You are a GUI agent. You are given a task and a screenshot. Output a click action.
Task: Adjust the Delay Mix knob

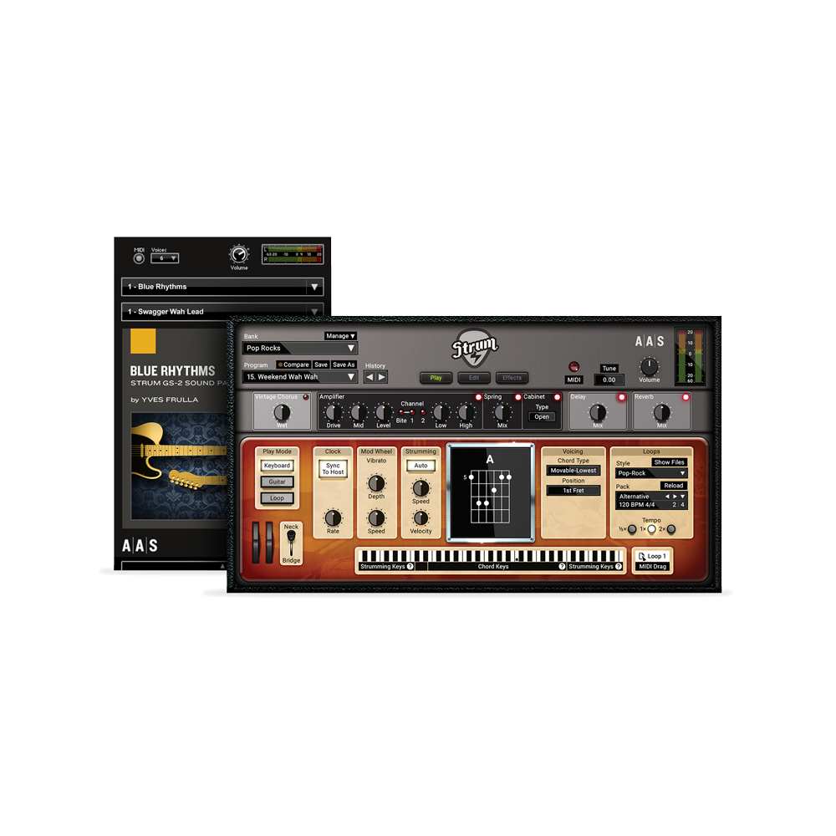tap(597, 412)
